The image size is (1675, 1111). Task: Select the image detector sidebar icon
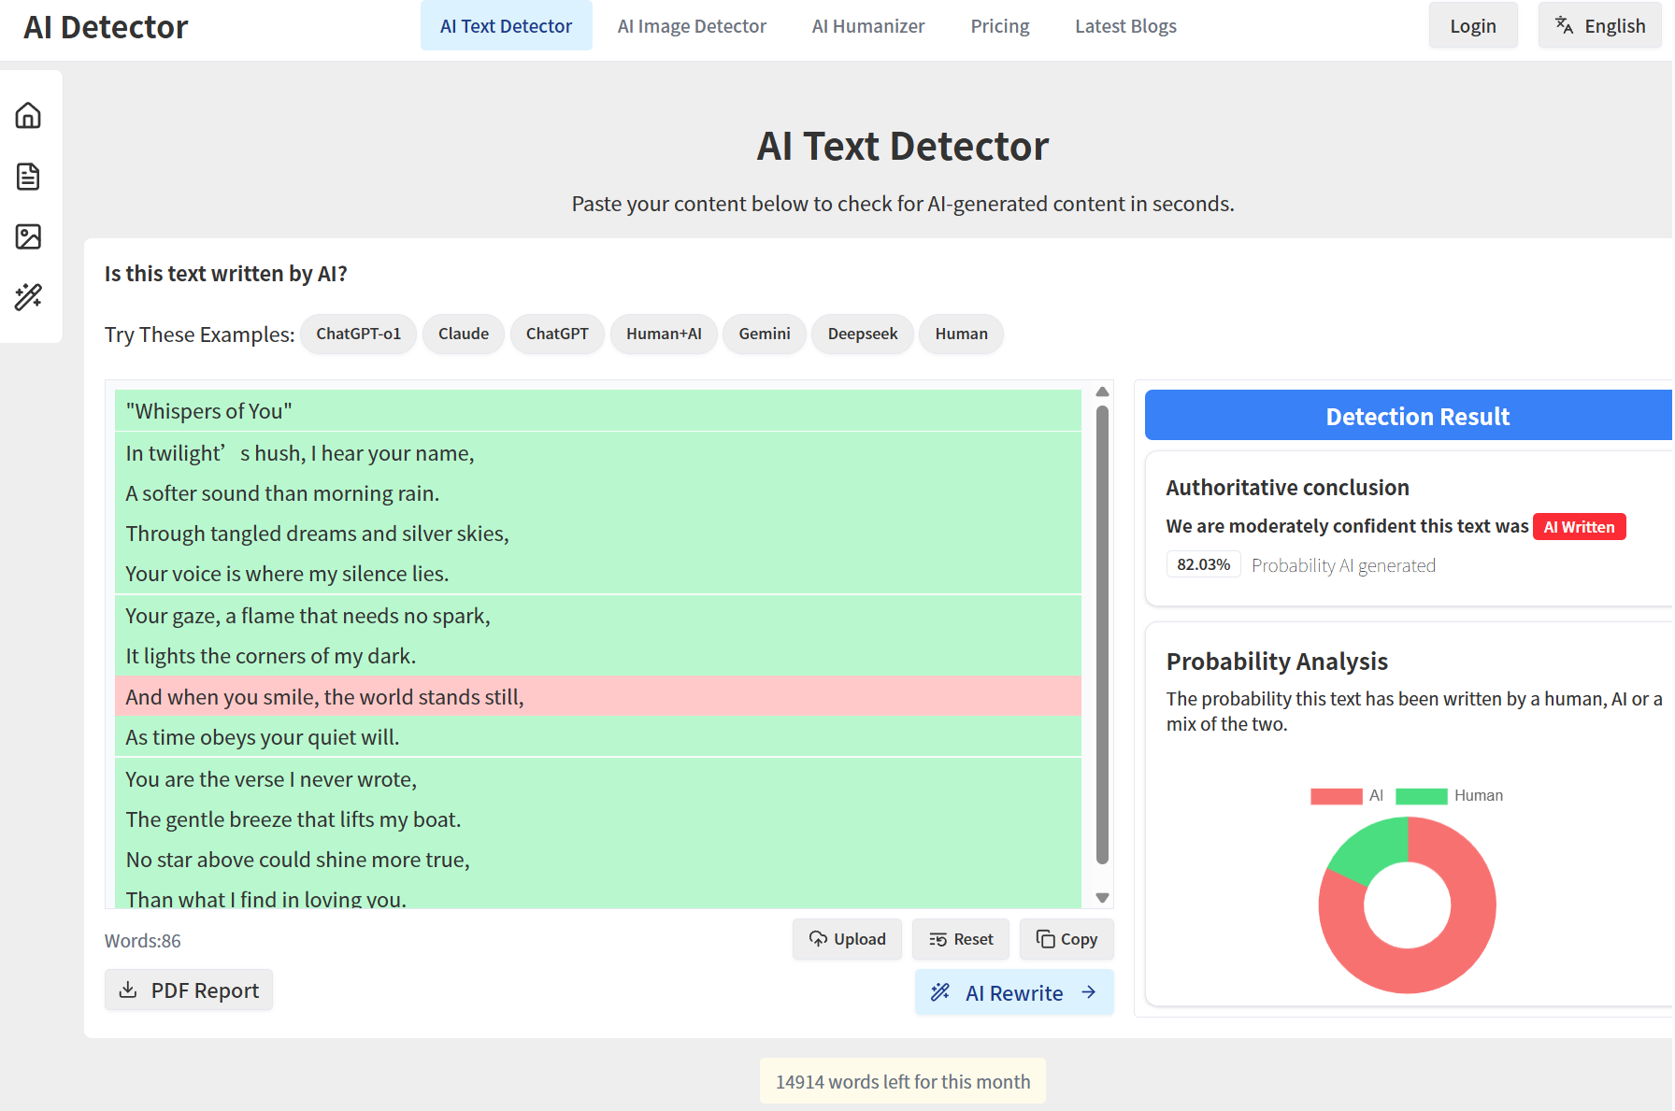(x=28, y=236)
